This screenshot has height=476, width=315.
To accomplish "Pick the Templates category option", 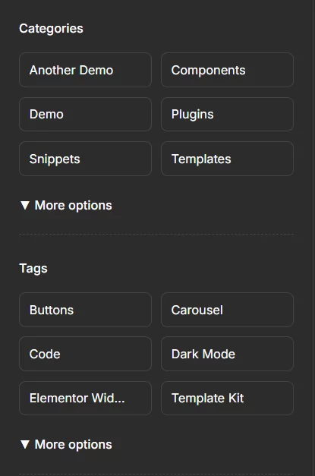I will [227, 159].
